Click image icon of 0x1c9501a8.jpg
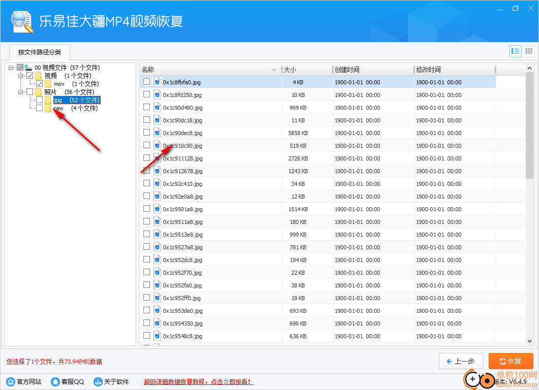 click(x=158, y=209)
